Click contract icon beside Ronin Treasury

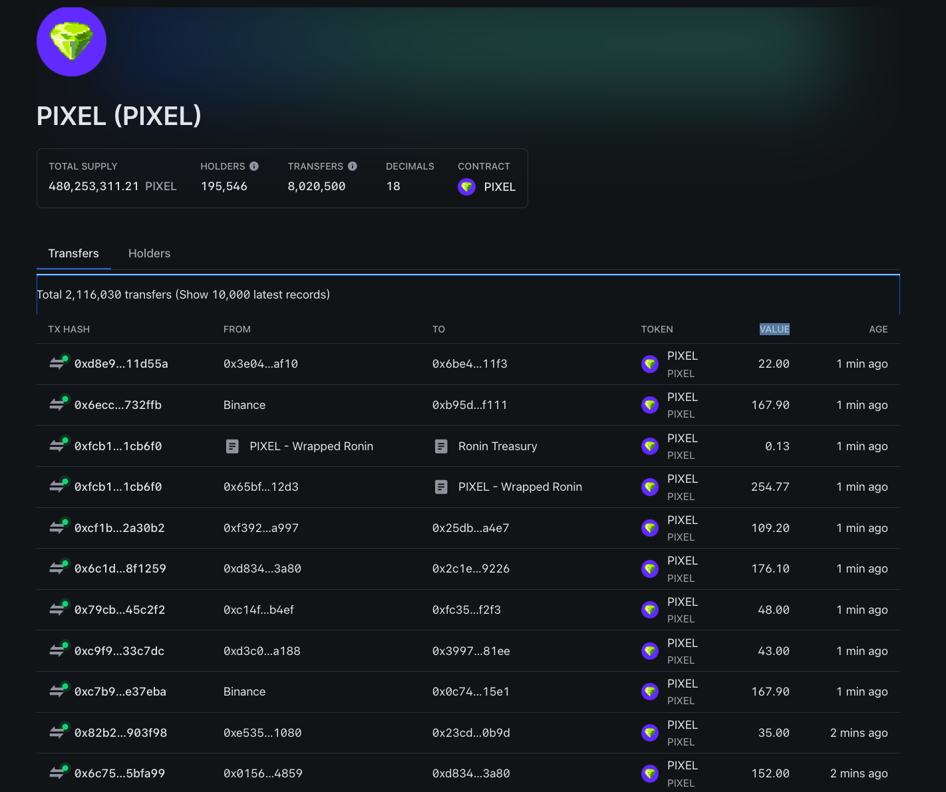tap(441, 446)
